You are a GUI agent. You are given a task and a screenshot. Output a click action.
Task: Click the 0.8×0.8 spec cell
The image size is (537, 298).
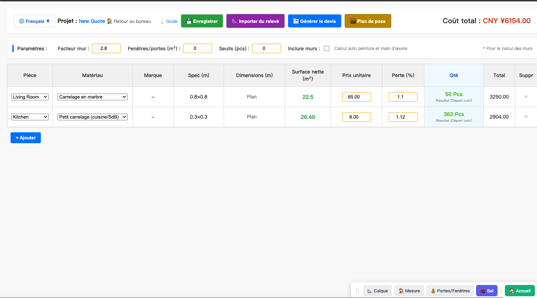tap(199, 97)
